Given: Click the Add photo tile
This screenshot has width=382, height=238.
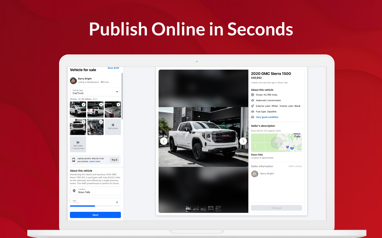Looking at the screenshot, I should (113, 127).
